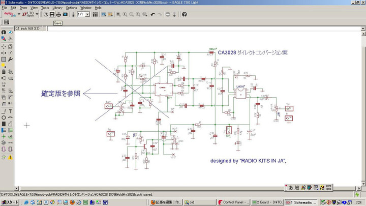Click the Help question mark icon
Screen dimensions: 366x206
point(184,14)
